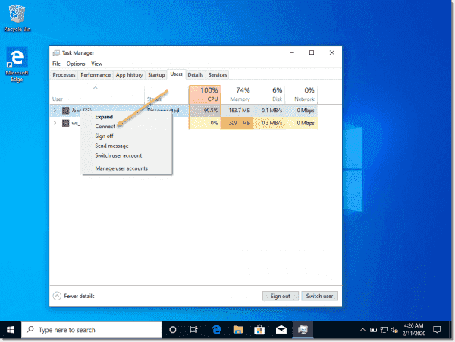The image size is (455, 342).
Task: Open Task View in the taskbar
Action: [x=194, y=330]
